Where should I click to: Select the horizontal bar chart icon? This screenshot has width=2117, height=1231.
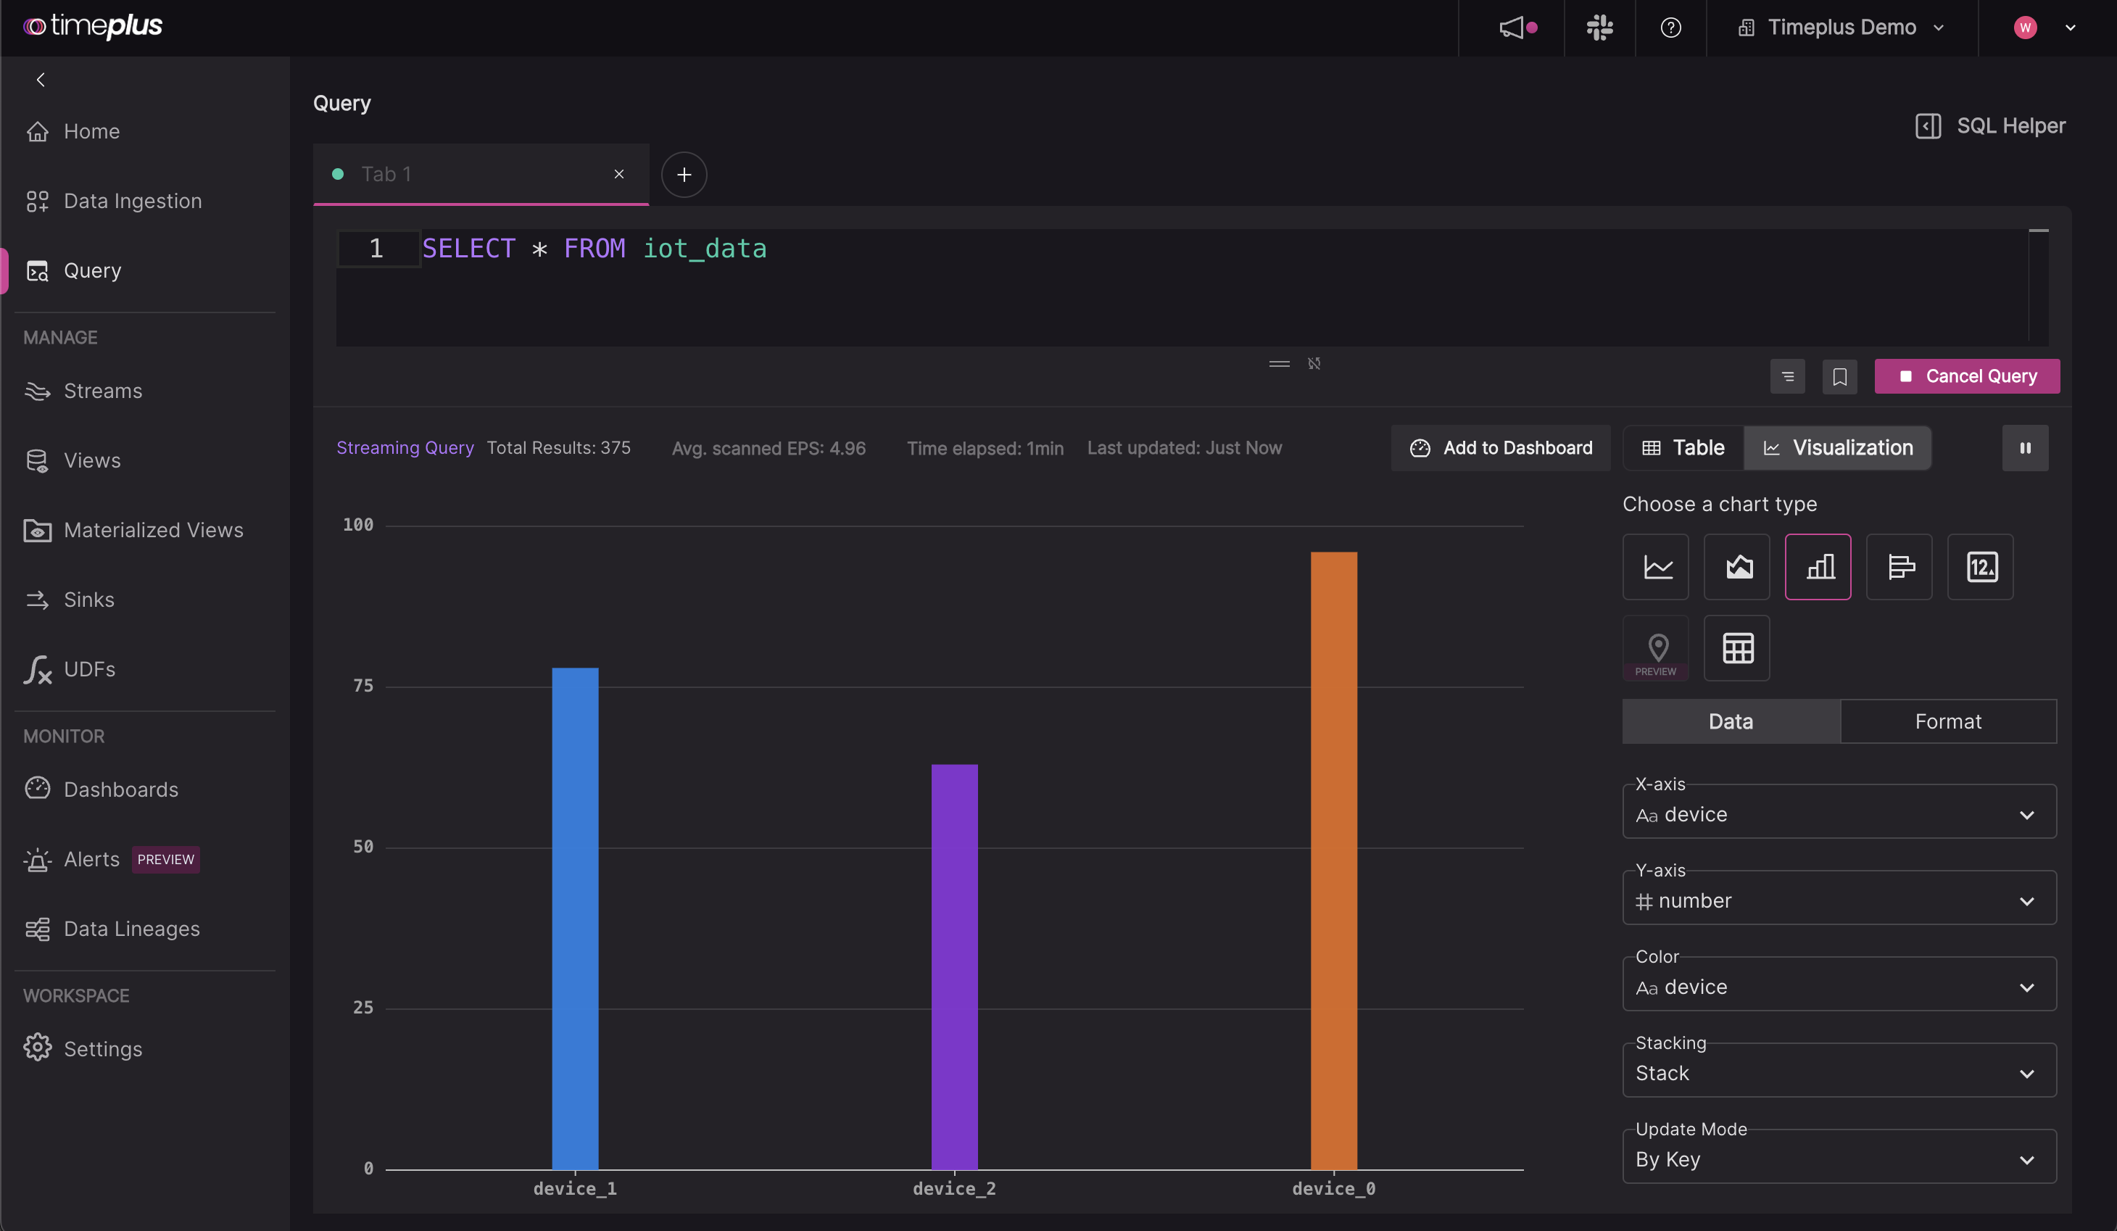click(x=1900, y=565)
